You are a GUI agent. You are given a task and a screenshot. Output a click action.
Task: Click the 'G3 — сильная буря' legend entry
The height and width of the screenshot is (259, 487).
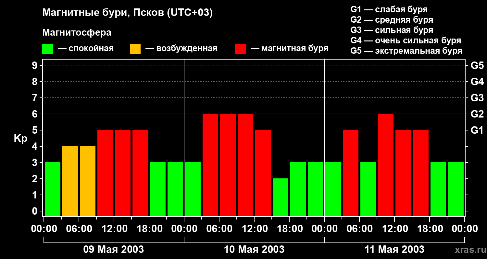(392, 30)
